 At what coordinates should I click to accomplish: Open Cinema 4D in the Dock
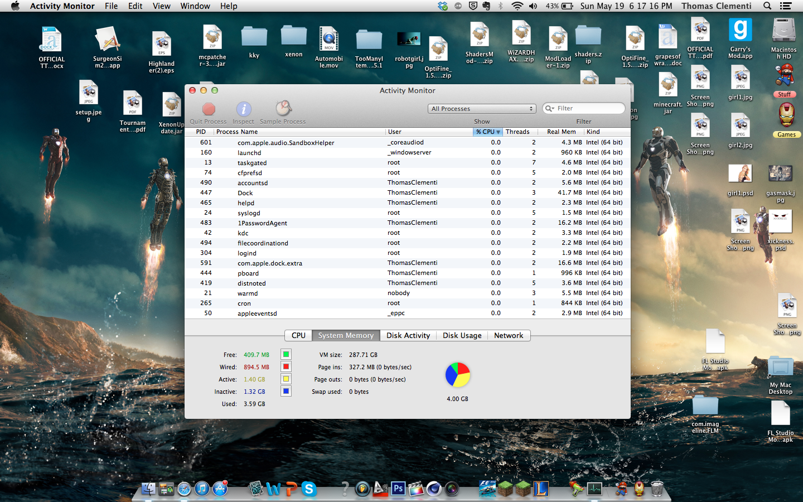pyautogui.click(x=434, y=489)
